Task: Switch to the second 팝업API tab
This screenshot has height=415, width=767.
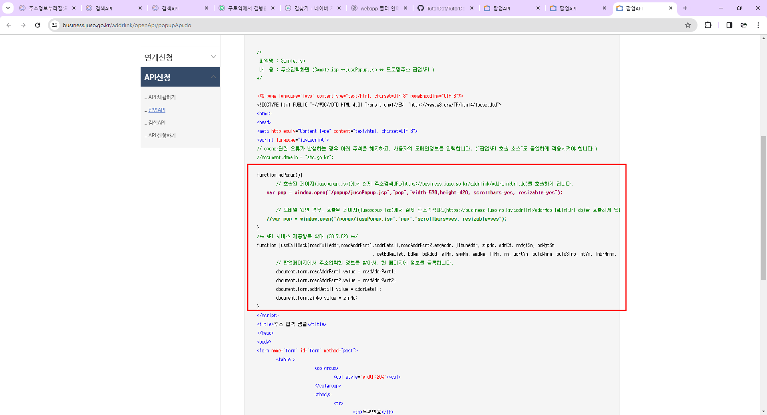Action: tap(578, 8)
